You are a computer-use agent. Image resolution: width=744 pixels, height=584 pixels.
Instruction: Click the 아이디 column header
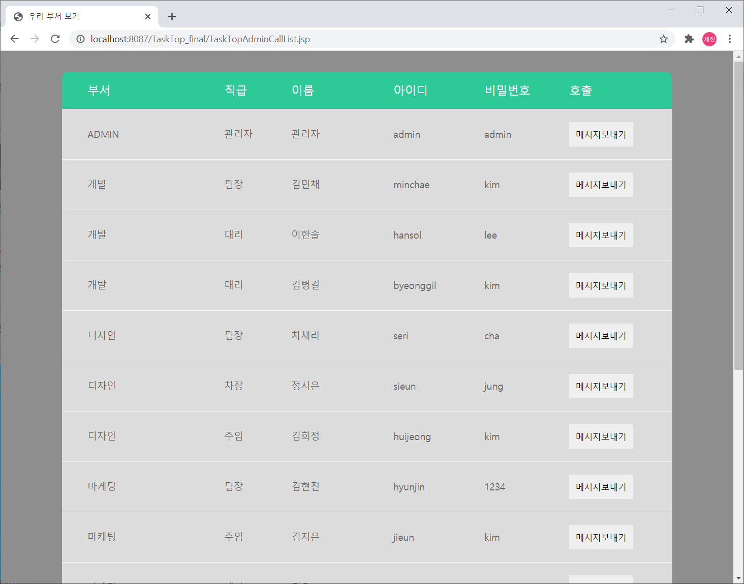pos(411,91)
